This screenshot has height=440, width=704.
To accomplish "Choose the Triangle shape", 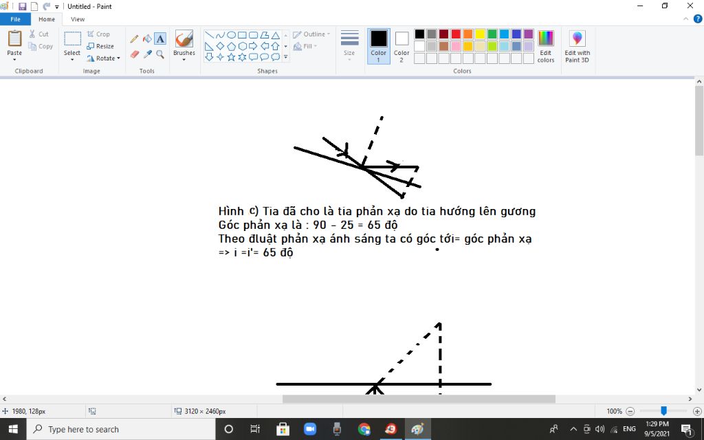I will point(275,35).
